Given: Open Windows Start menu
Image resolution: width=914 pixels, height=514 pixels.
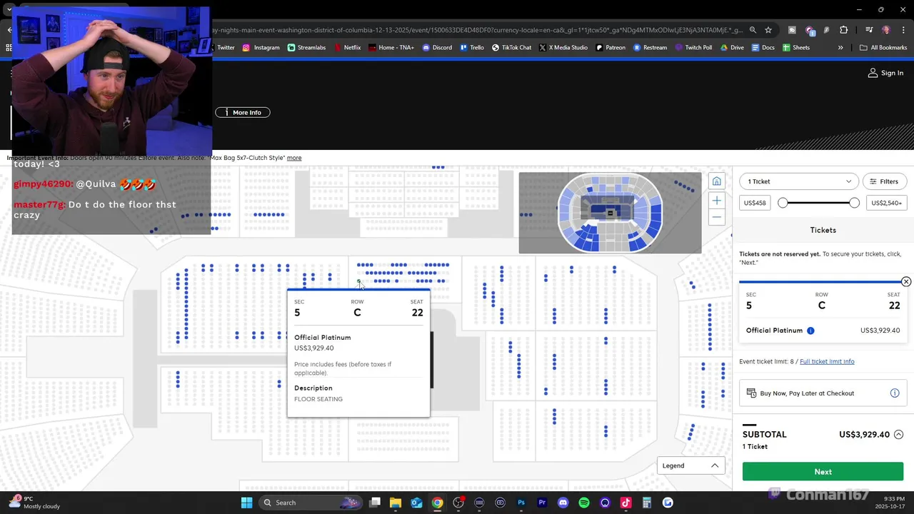Looking at the screenshot, I should click(246, 503).
